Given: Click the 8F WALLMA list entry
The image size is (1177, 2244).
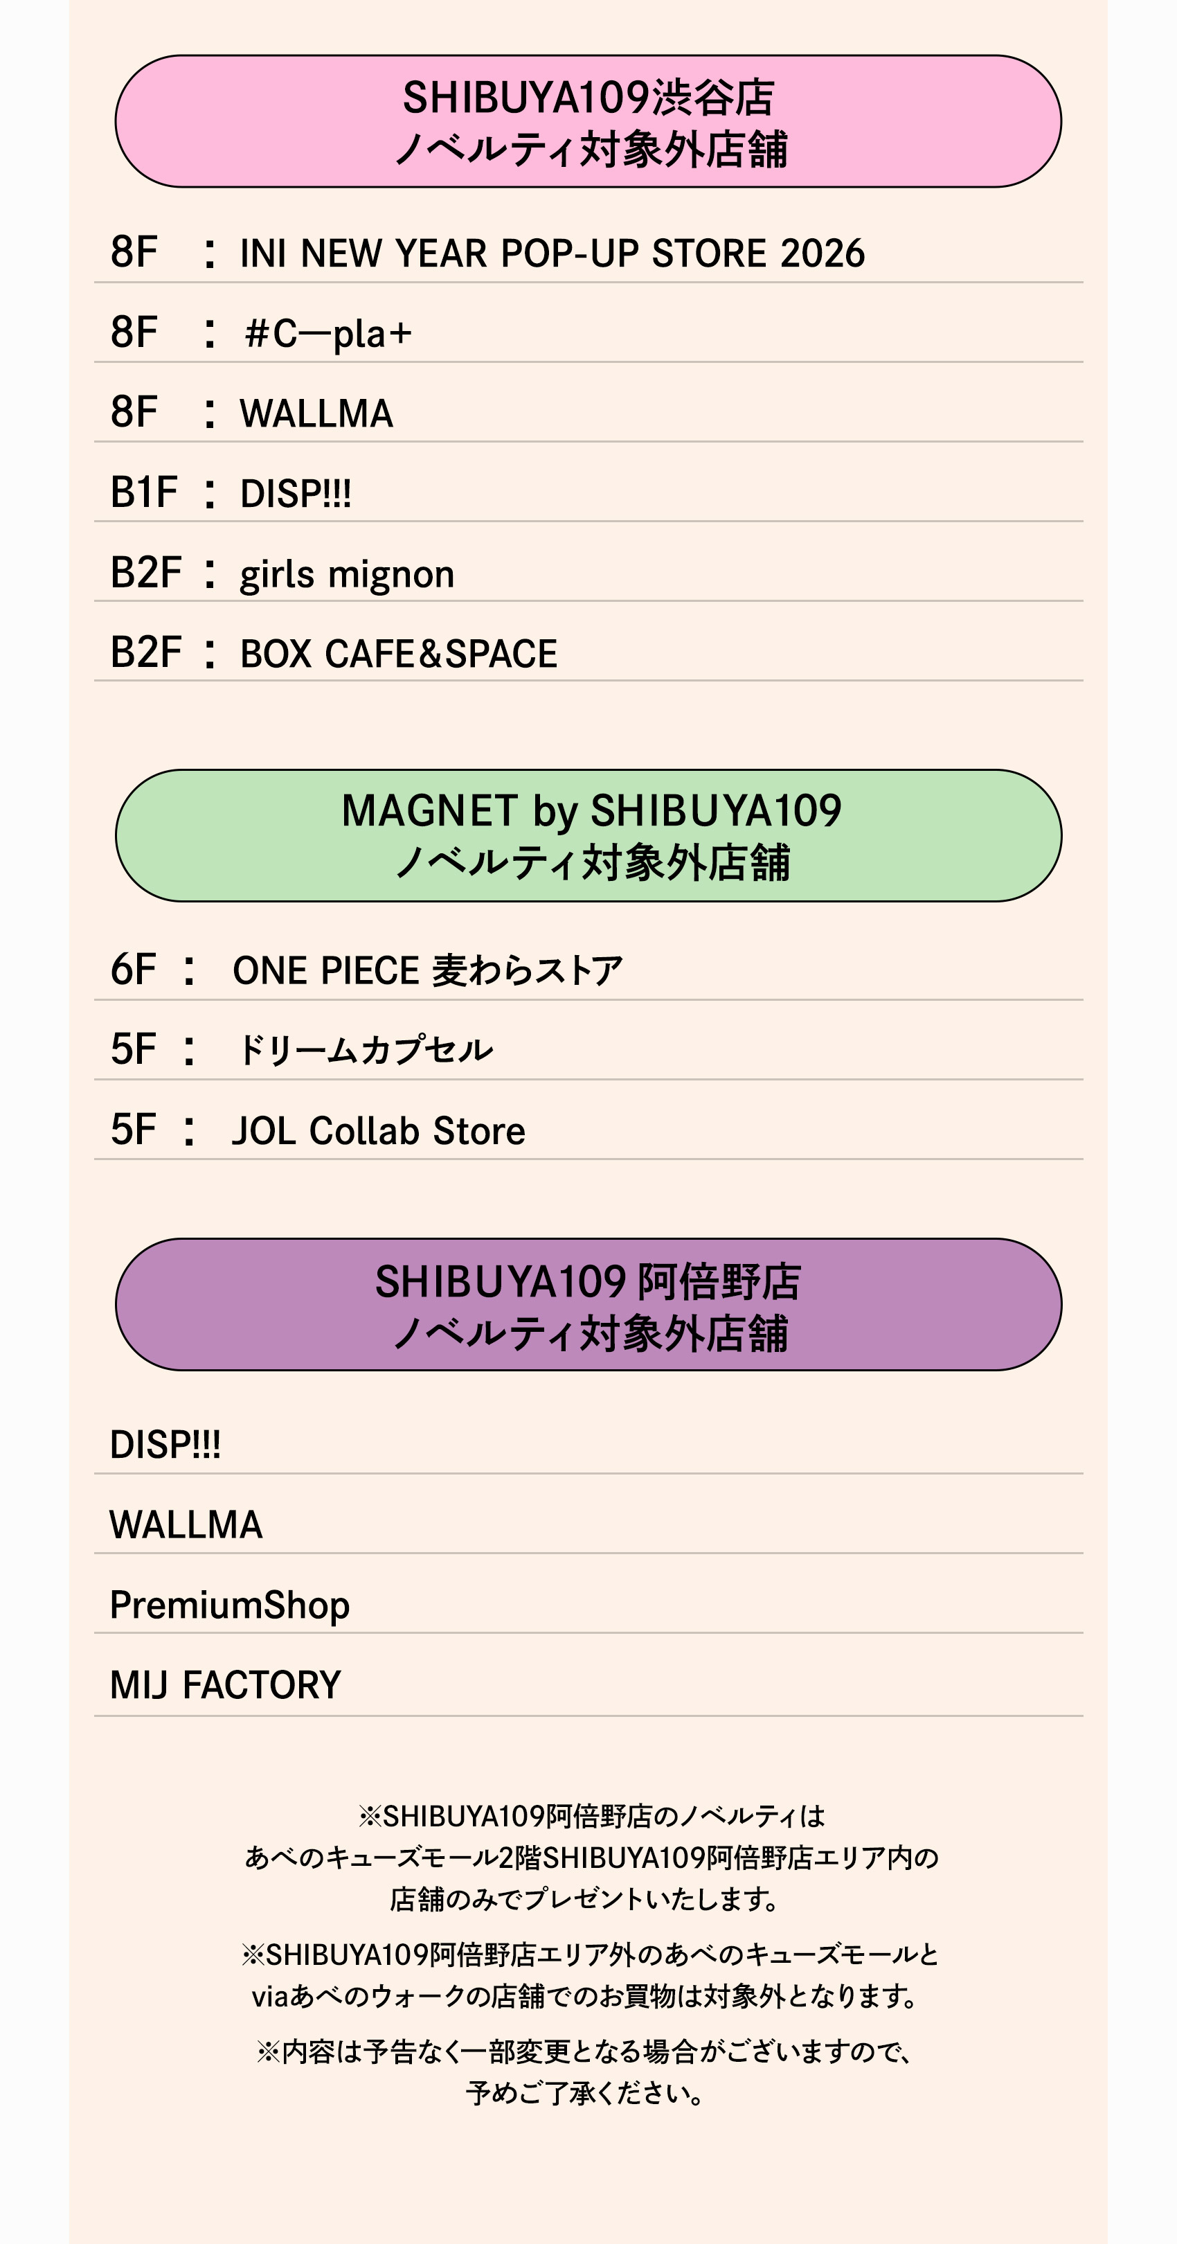Looking at the screenshot, I should click(316, 413).
